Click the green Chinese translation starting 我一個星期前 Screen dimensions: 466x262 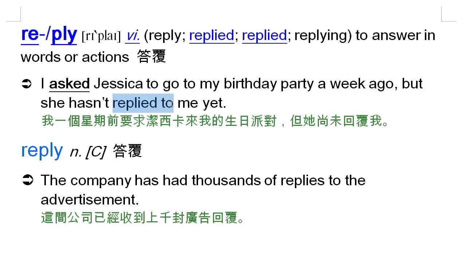tap(215, 121)
